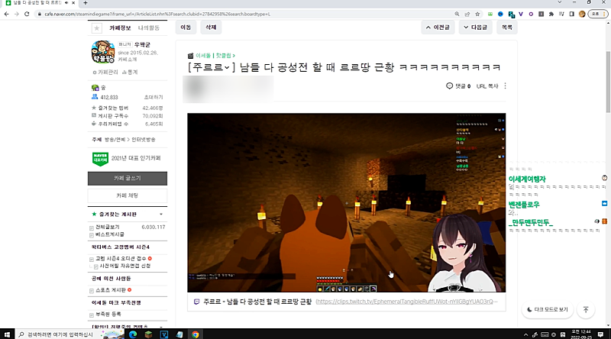Mute the tab audio speaker icon
Image resolution: width=611 pixels, height=339 pixels.
(66, 3)
